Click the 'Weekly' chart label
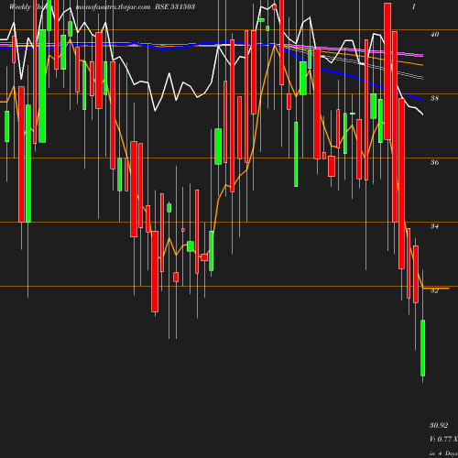The width and height of the screenshot is (458, 458). pyautogui.click(x=20, y=6)
